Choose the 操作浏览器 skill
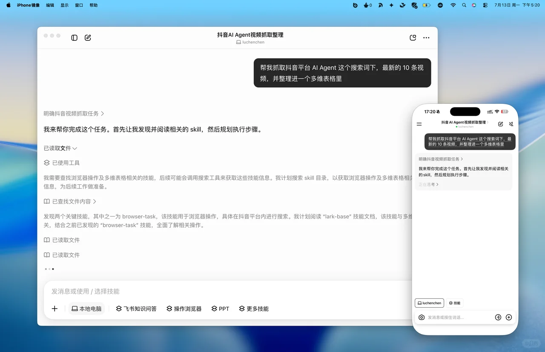 pyautogui.click(x=184, y=309)
